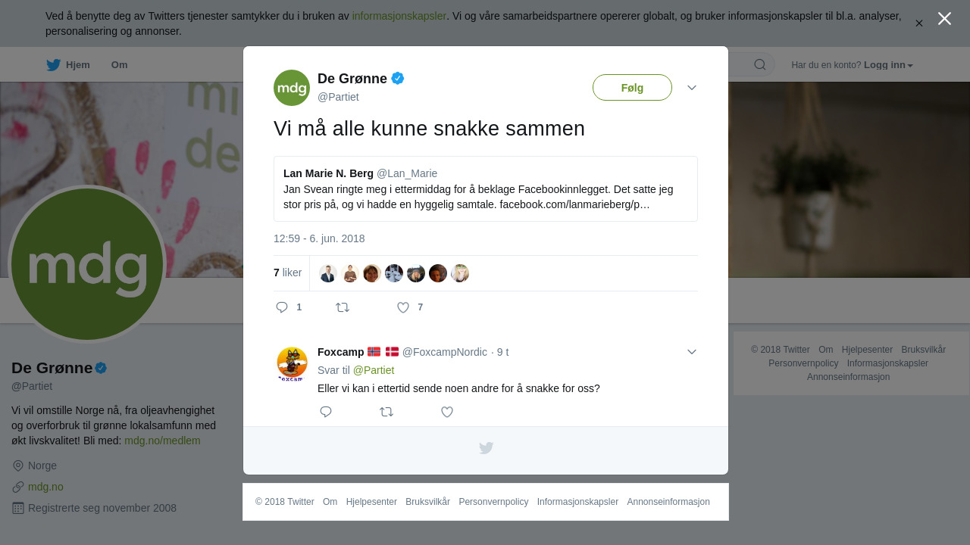The height and width of the screenshot is (545, 970).
Task: Go to Hjem in top navigation
Action: [78, 65]
